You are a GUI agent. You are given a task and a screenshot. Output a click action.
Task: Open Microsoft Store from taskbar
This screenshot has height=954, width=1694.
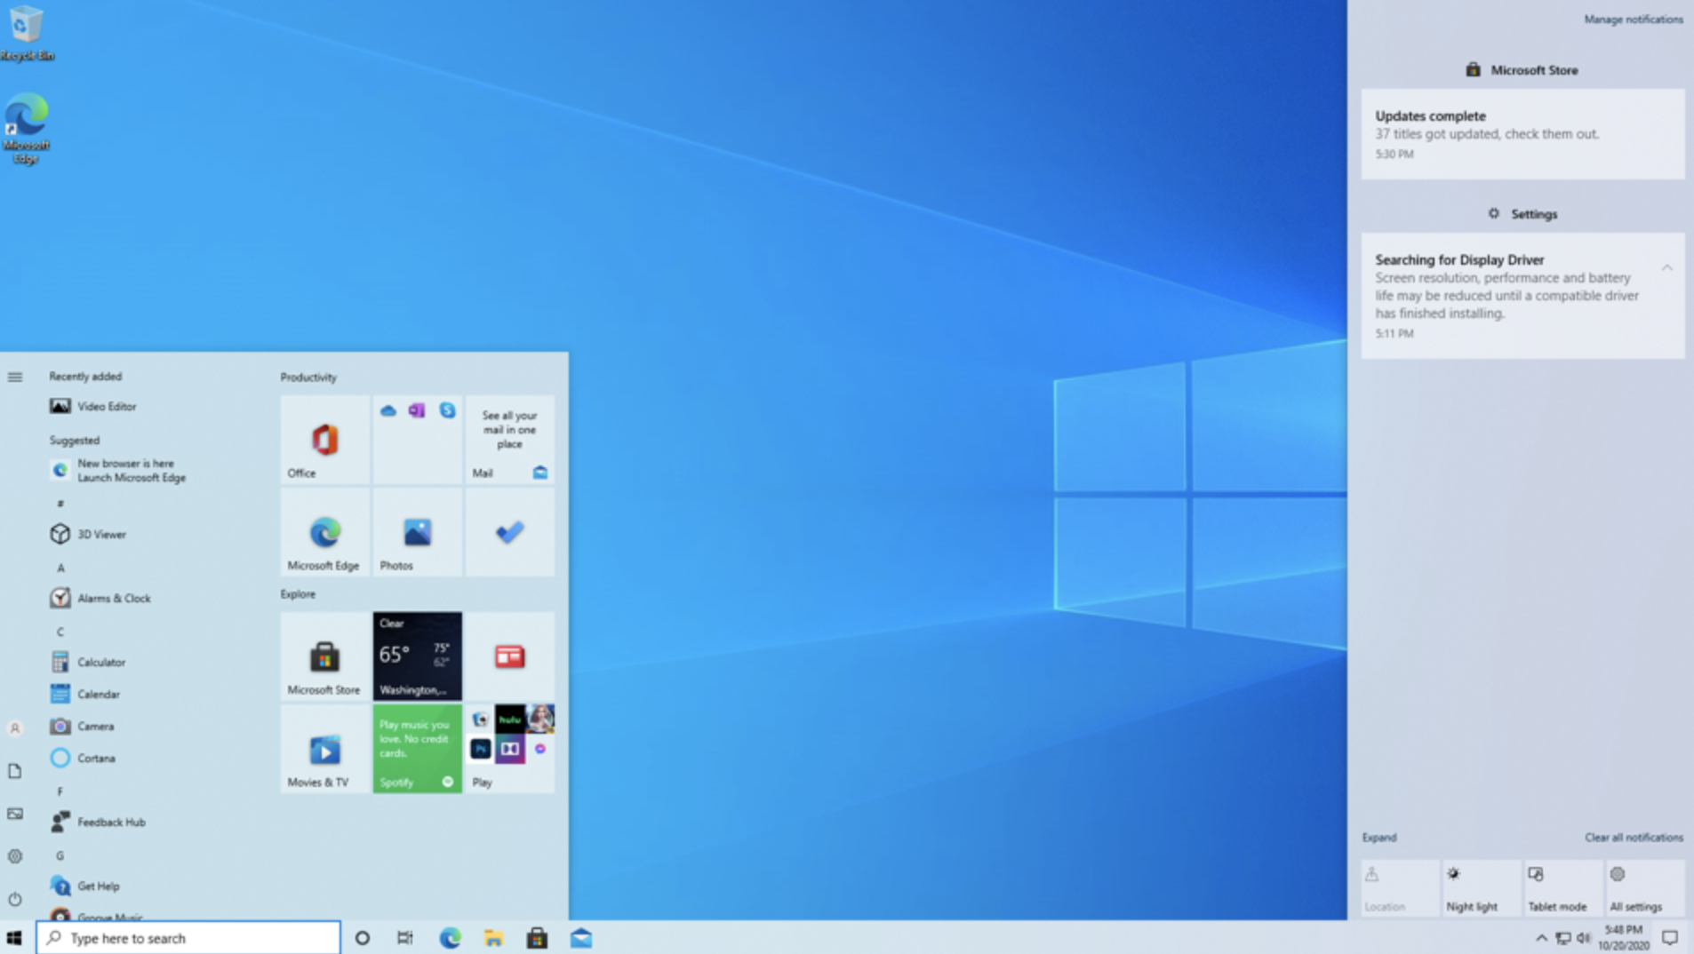(537, 938)
